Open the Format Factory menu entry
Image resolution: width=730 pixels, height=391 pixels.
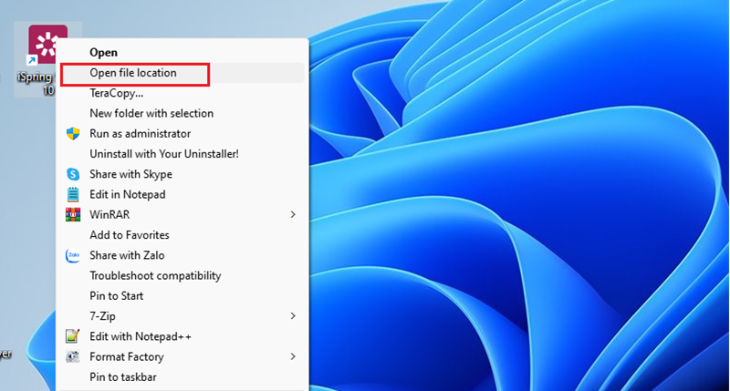tap(182, 356)
